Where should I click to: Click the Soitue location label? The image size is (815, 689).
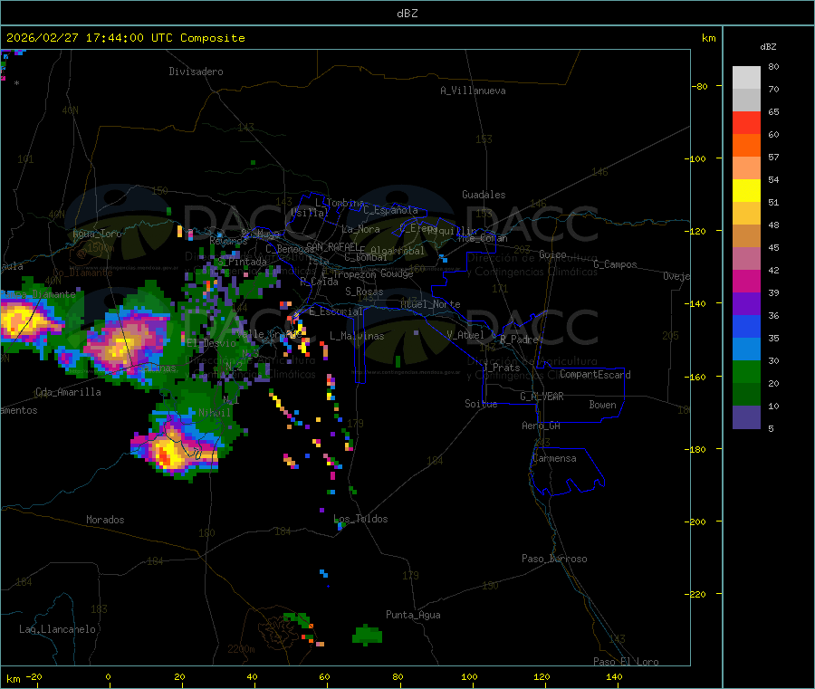[481, 404]
